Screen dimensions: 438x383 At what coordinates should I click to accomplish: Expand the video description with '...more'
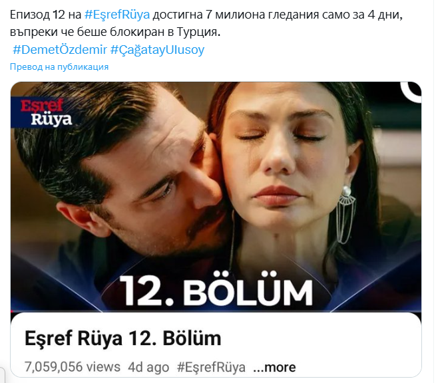pos(274,368)
